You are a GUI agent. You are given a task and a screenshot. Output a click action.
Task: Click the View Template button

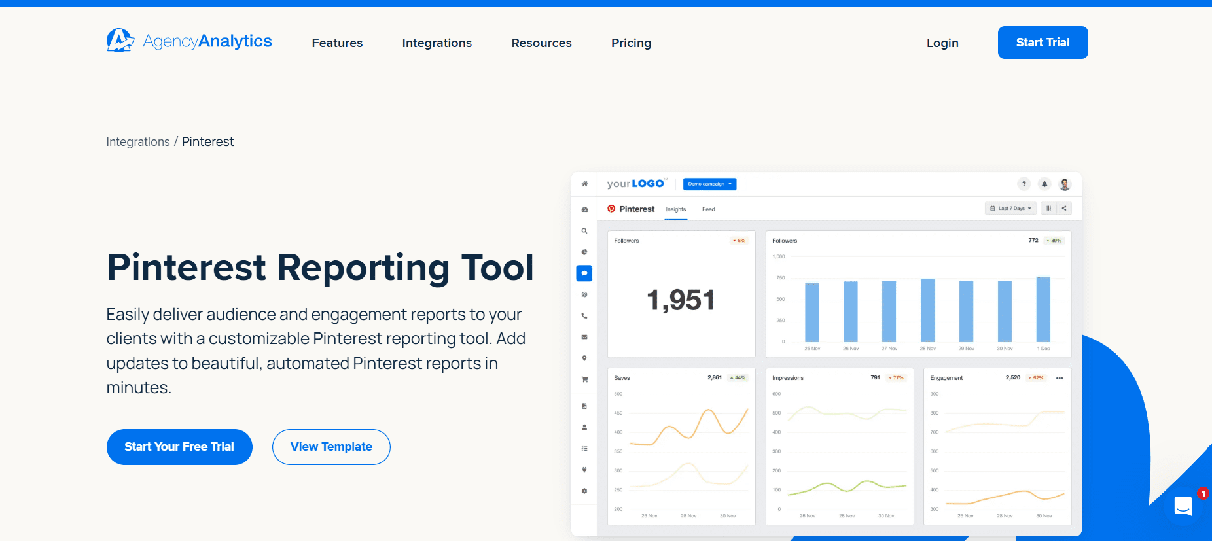tap(331, 447)
